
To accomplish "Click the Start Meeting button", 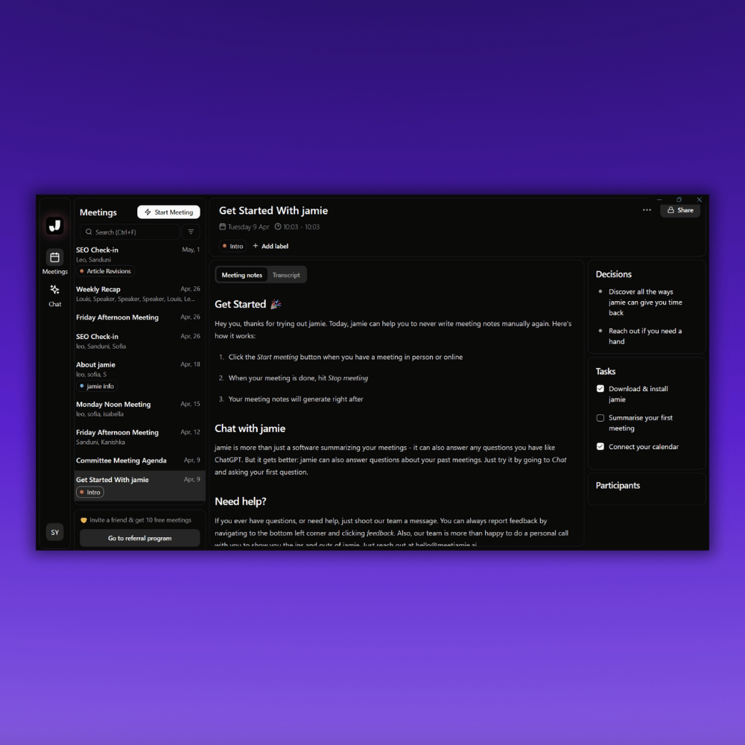I will click(x=168, y=212).
